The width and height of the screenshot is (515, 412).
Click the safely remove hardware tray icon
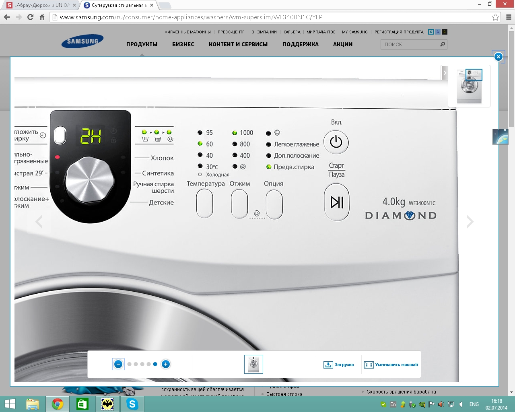412,404
